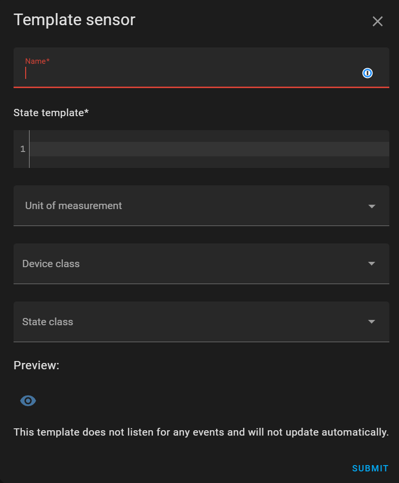The width and height of the screenshot is (399, 483).
Task: Click the State class dropdown arrow
Action: tap(371, 321)
